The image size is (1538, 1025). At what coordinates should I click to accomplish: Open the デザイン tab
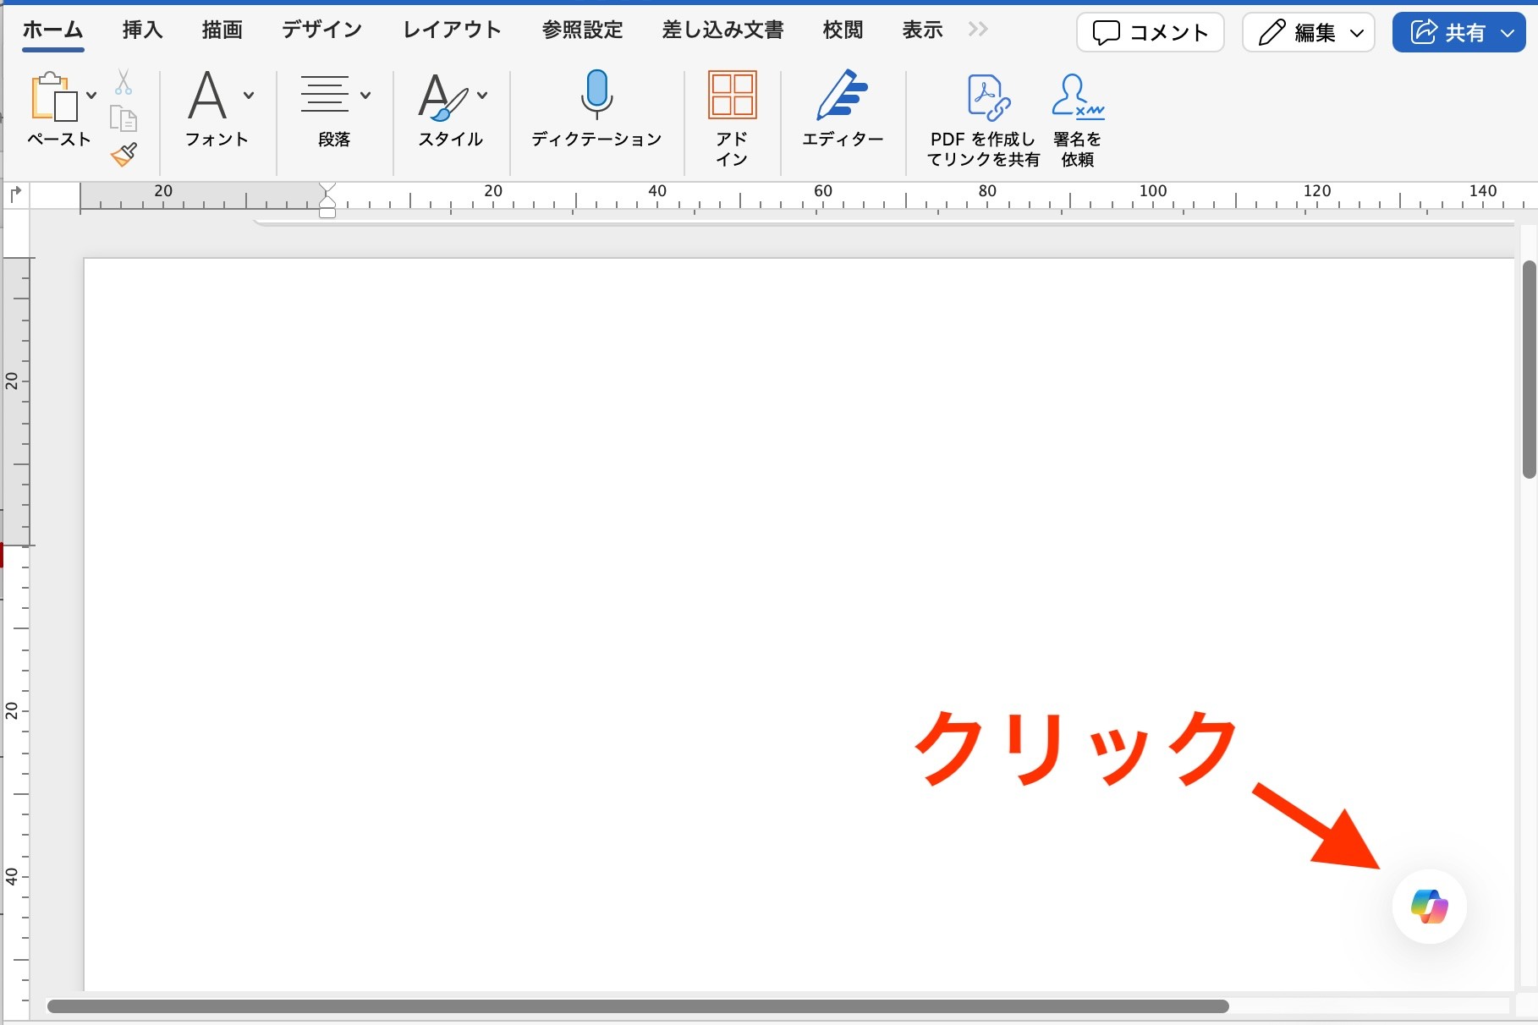click(x=321, y=30)
